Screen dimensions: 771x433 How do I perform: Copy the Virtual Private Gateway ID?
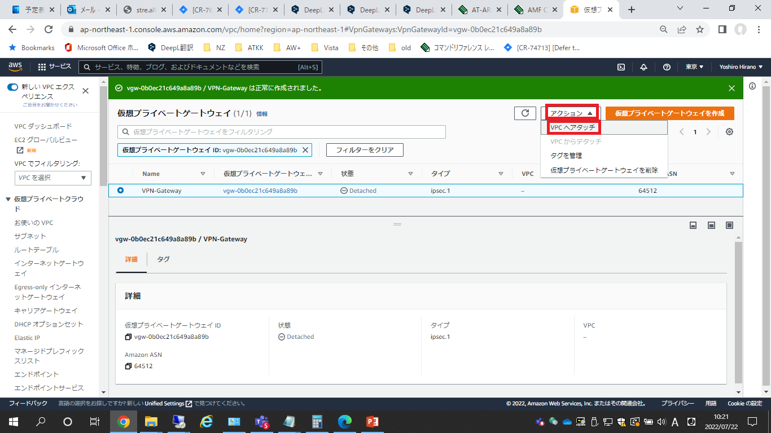[x=128, y=337]
